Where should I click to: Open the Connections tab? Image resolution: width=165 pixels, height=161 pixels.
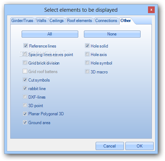pos(106,21)
